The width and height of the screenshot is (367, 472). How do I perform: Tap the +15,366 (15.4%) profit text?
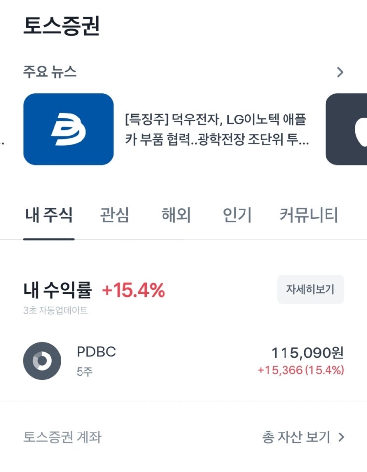click(x=300, y=370)
